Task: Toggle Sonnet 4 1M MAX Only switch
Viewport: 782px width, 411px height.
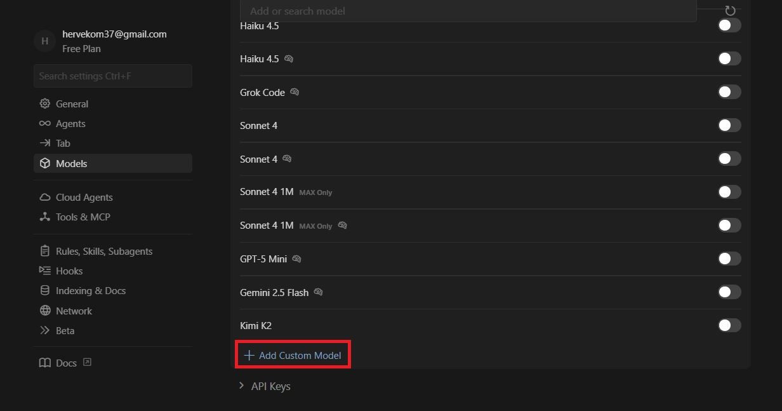Action: [729, 192]
